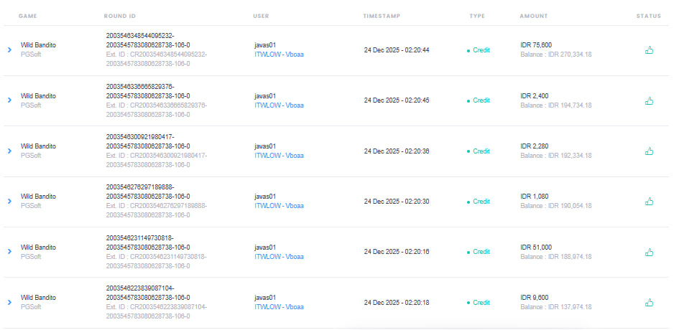
Task: Click thumbs-up status icon for IDR 1,080 row
Action: pyautogui.click(x=649, y=201)
